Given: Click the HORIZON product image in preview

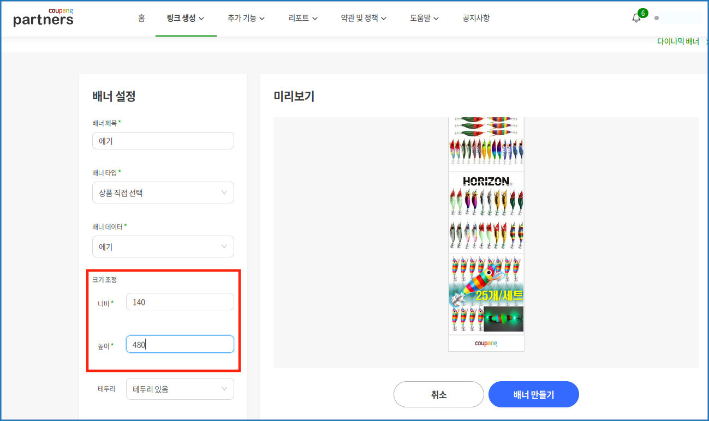Looking at the screenshot, I should pos(486,213).
